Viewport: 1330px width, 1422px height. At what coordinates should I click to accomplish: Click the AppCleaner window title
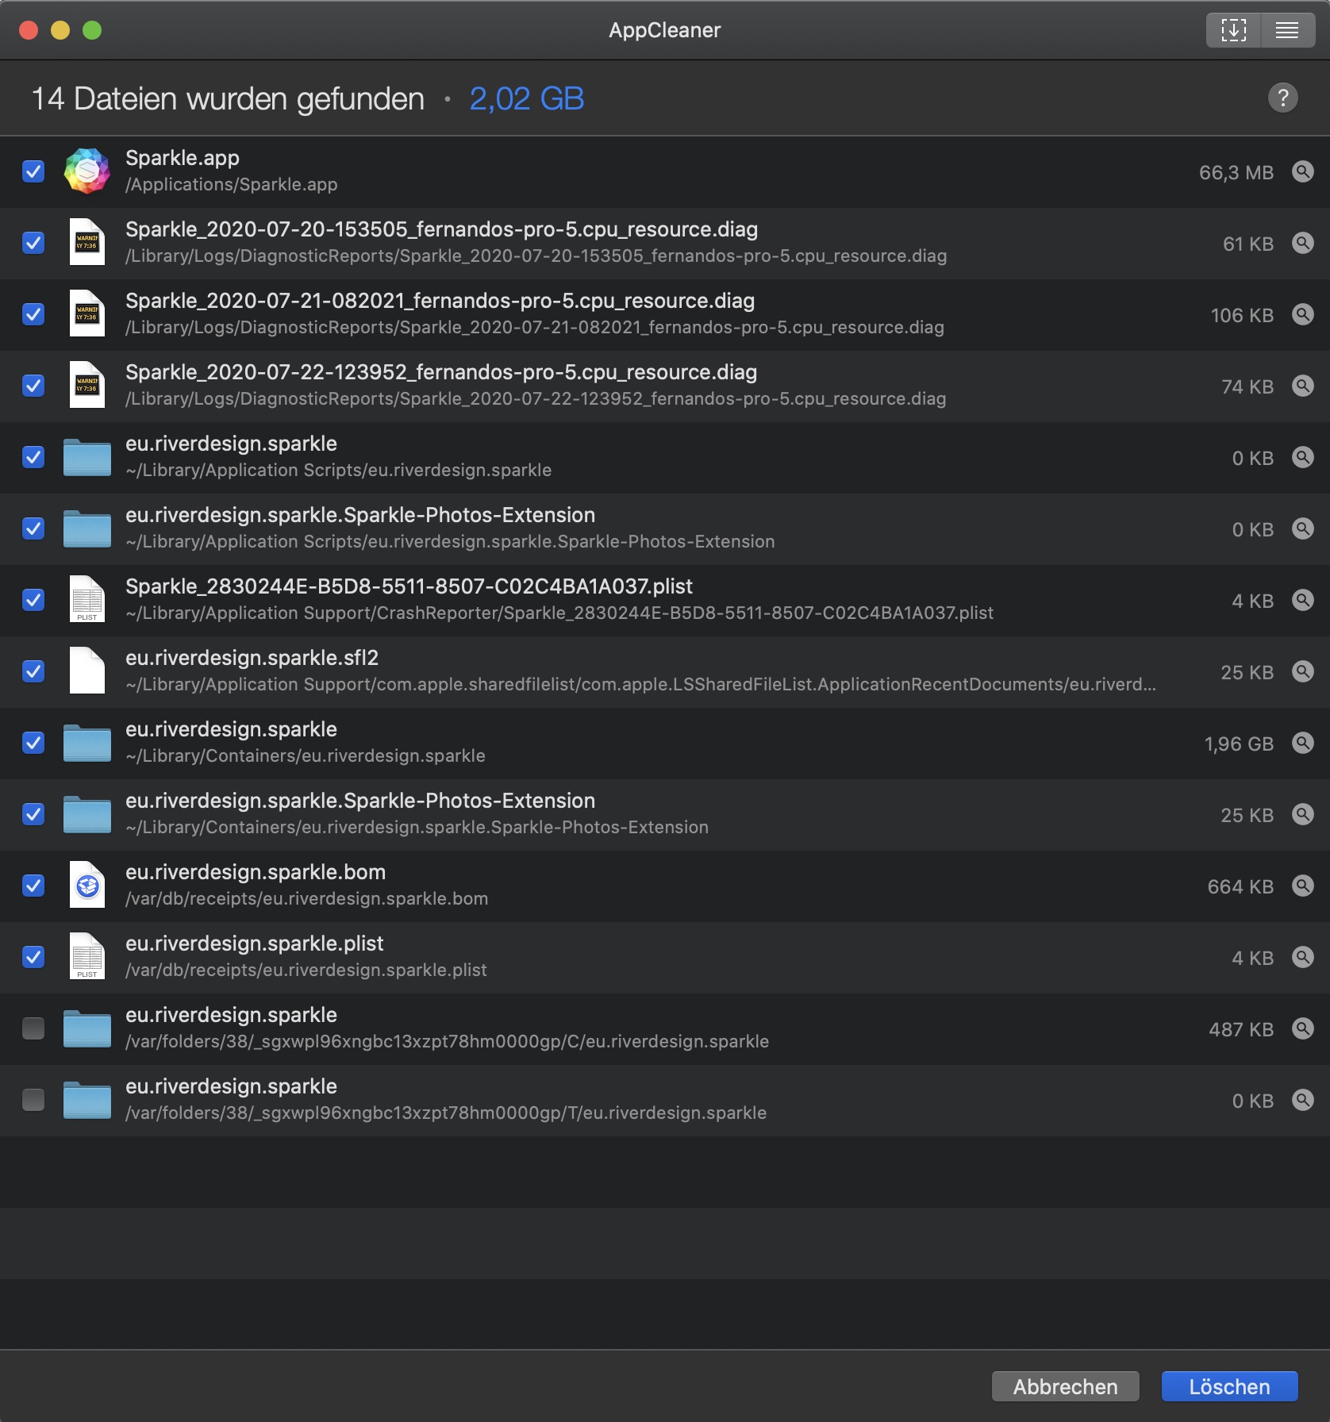point(665,30)
